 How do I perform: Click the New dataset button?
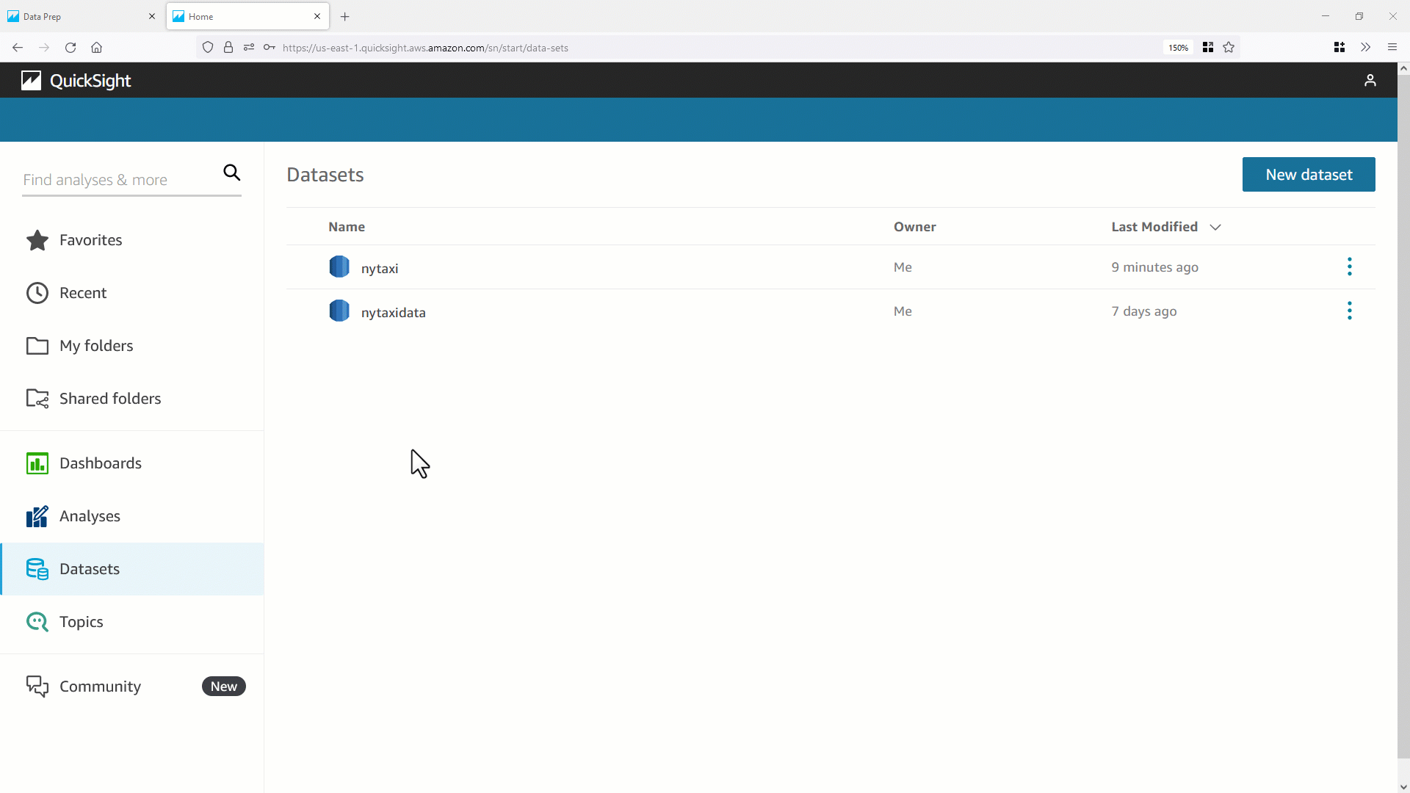[x=1309, y=174]
